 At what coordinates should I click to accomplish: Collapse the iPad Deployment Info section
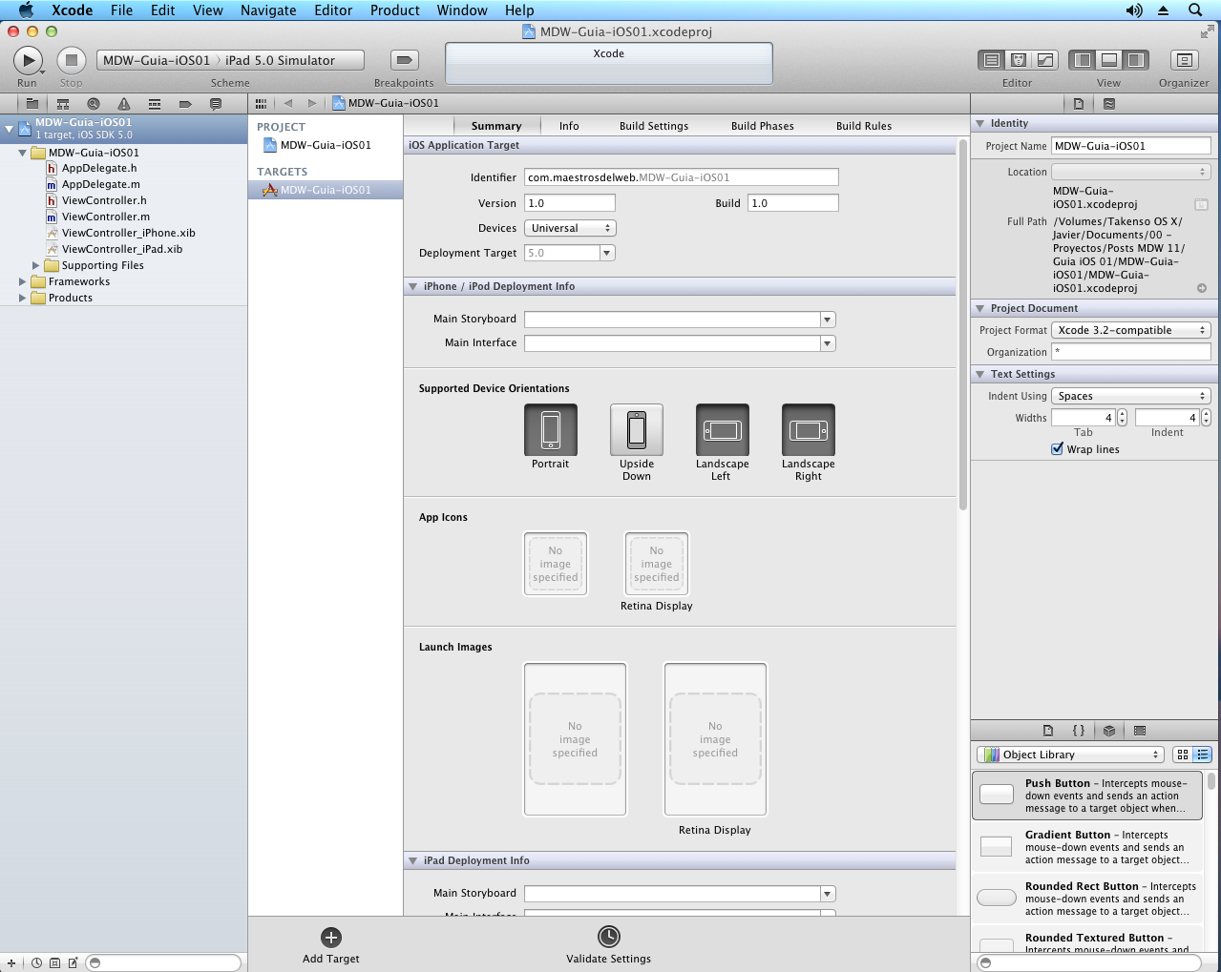(x=413, y=860)
